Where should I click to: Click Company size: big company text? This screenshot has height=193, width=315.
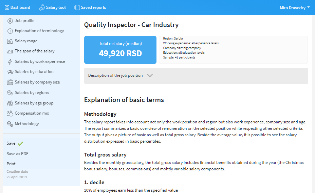point(182,48)
